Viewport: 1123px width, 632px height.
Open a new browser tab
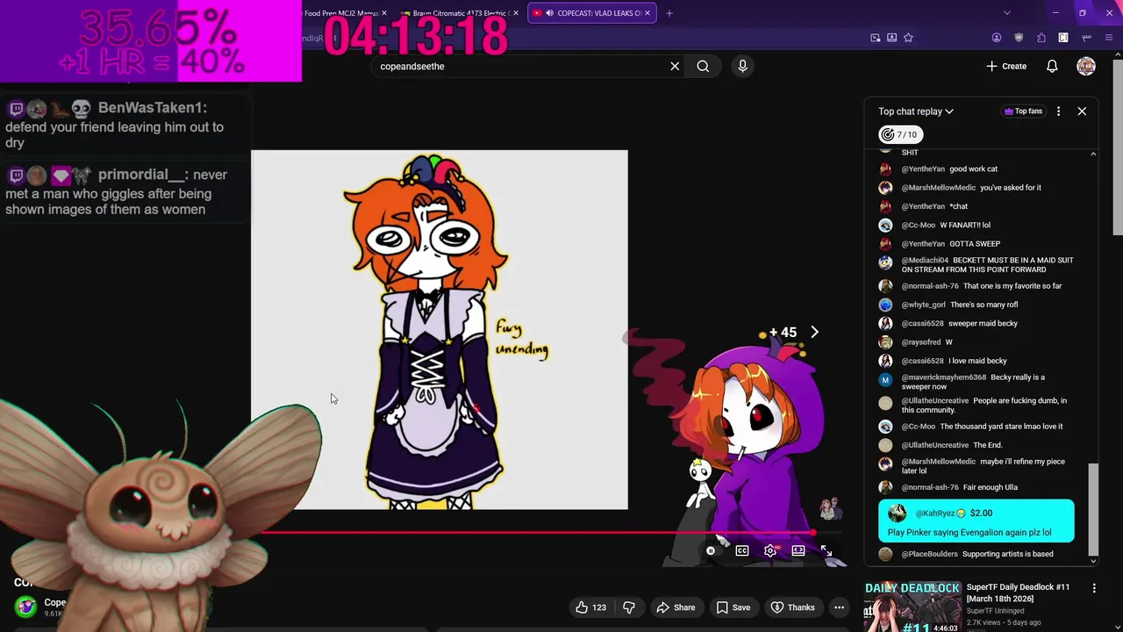(669, 13)
